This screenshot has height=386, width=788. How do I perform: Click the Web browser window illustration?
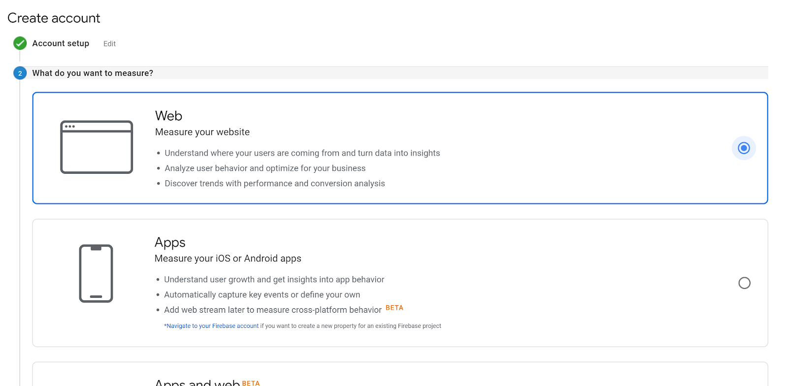click(x=97, y=147)
